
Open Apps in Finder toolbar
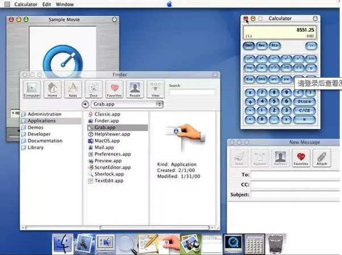[x=73, y=89]
